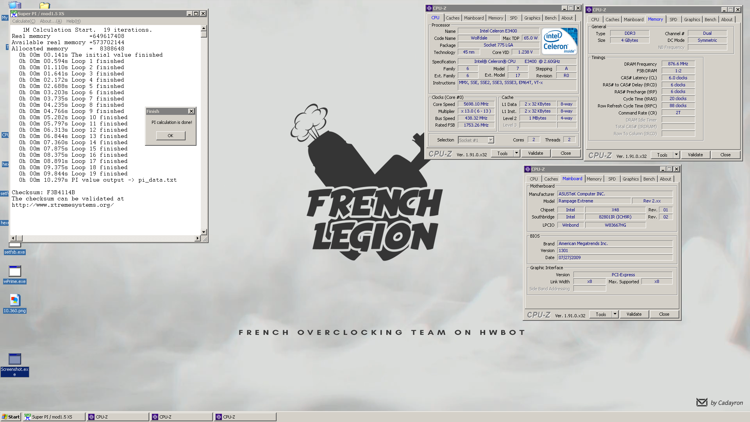The width and height of the screenshot is (750, 422).
Task: Open Memory tab in CPU window
Action: pyautogui.click(x=495, y=18)
